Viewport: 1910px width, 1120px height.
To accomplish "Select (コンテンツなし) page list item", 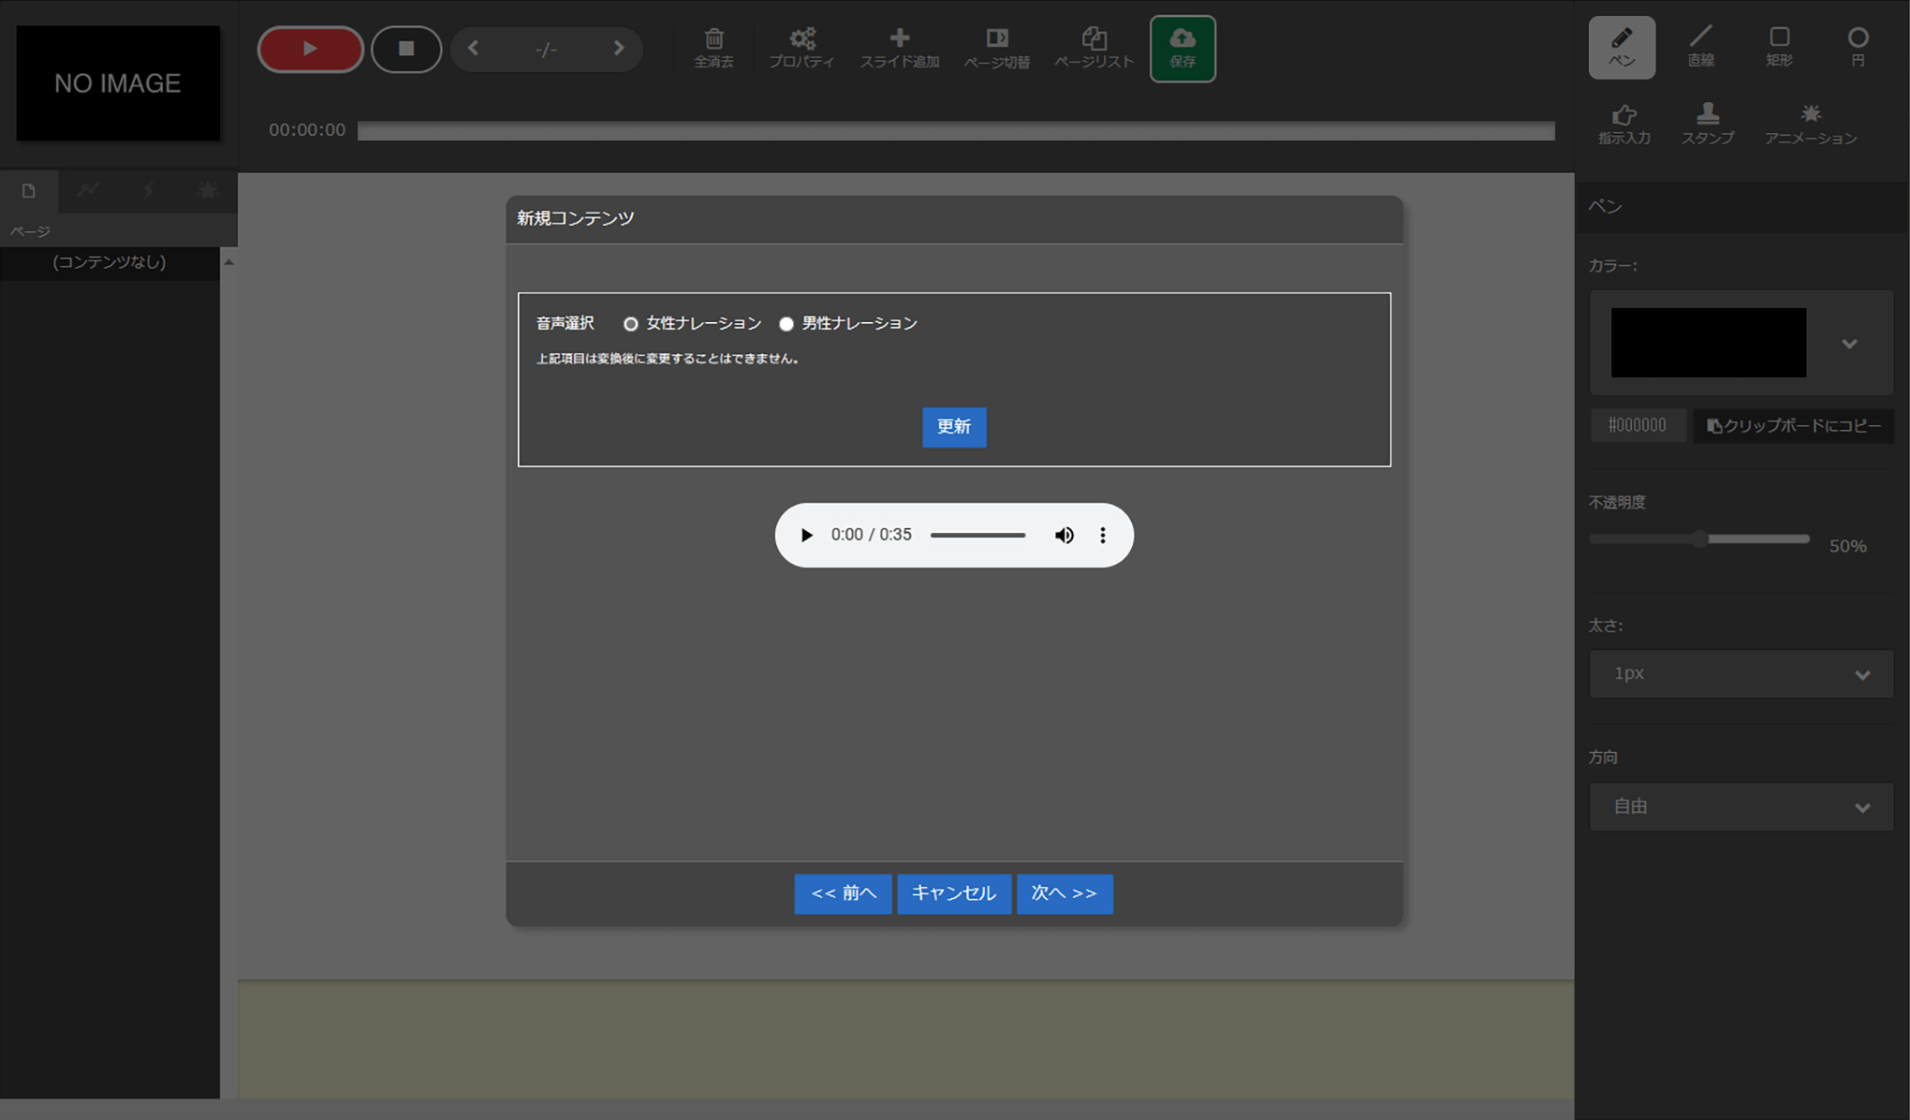I will click(x=110, y=262).
